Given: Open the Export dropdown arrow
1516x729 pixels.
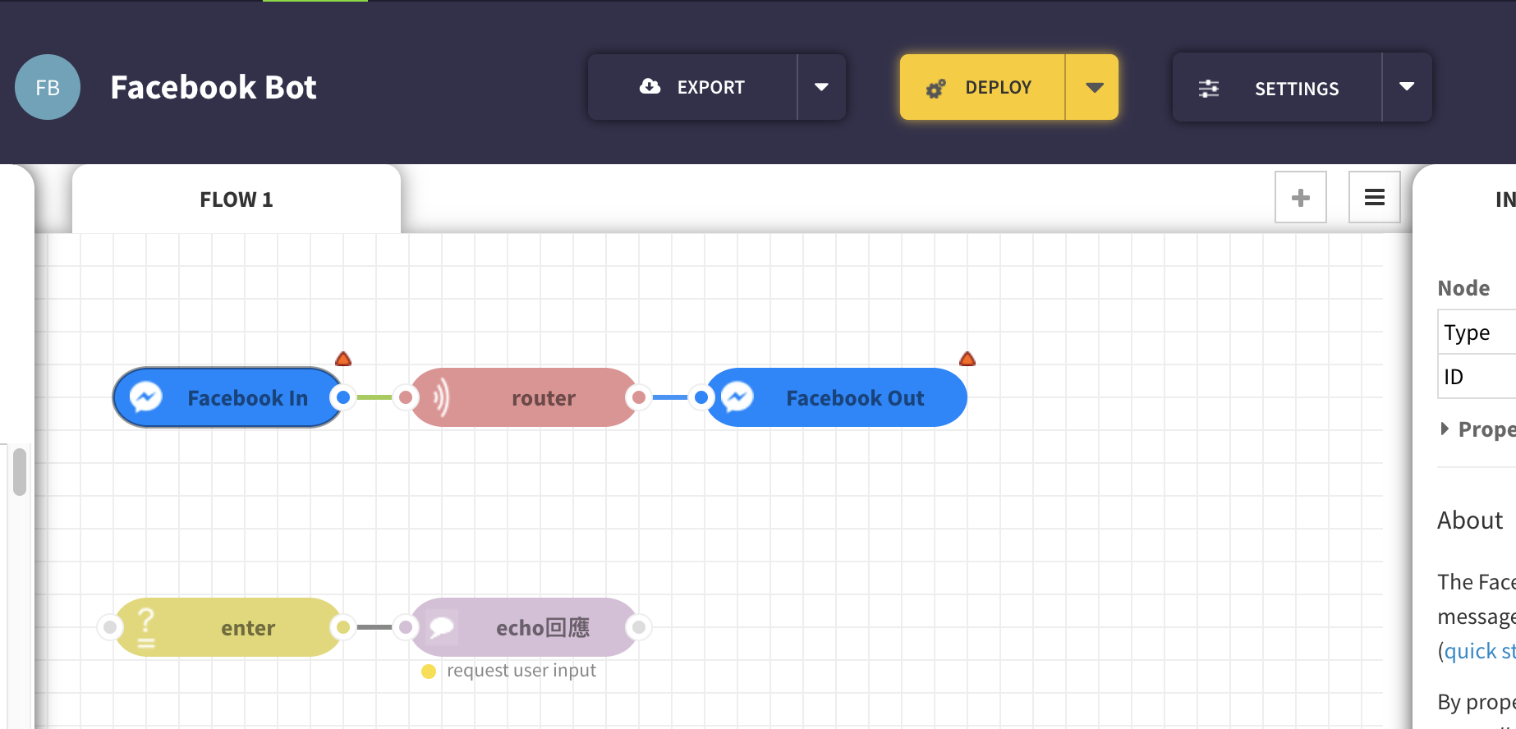Looking at the screenshot, I should click(x=821, y=87).
